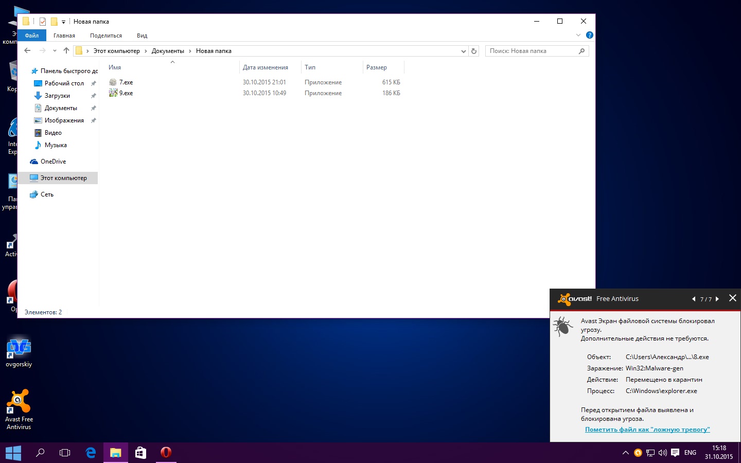Click the Avast tray icon

(x=638, y=453)
